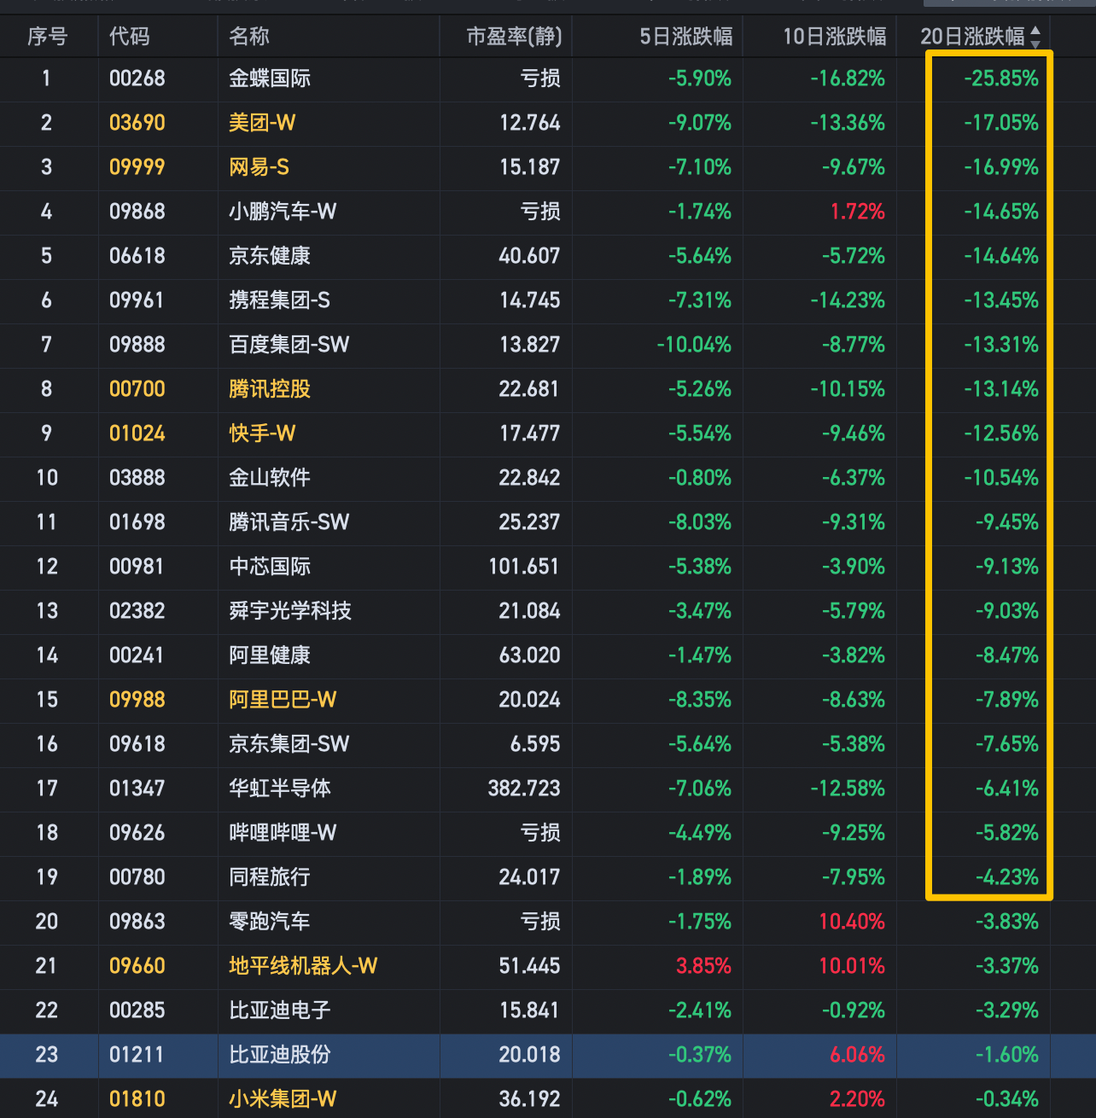Click 10日涨跌幅 value 6.06%

pyautogui.click(x=858, y=1055)
